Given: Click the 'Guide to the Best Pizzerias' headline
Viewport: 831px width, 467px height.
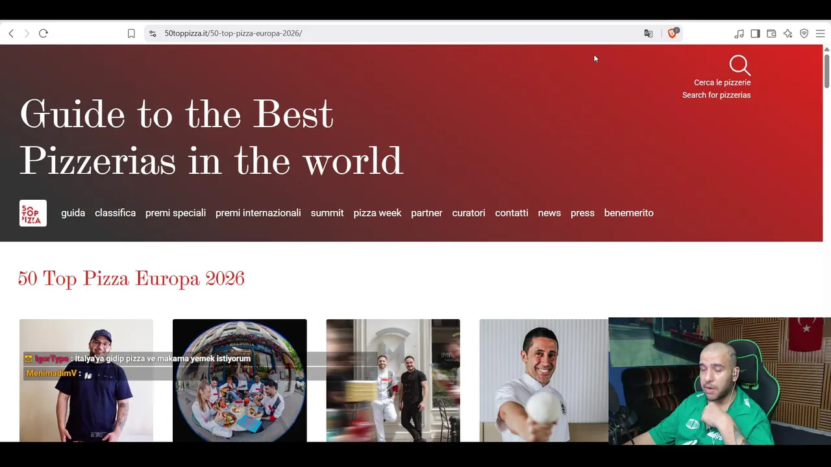Looking at the screenshot, I should pyautogui.click(x=211, y=138).
